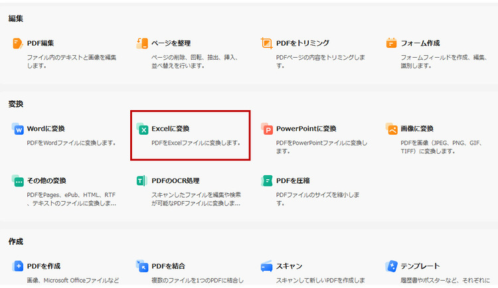Click description starting 'フォームフィールドを作成'
This screenshot has width=498, height=288.
tap(444, 62)
